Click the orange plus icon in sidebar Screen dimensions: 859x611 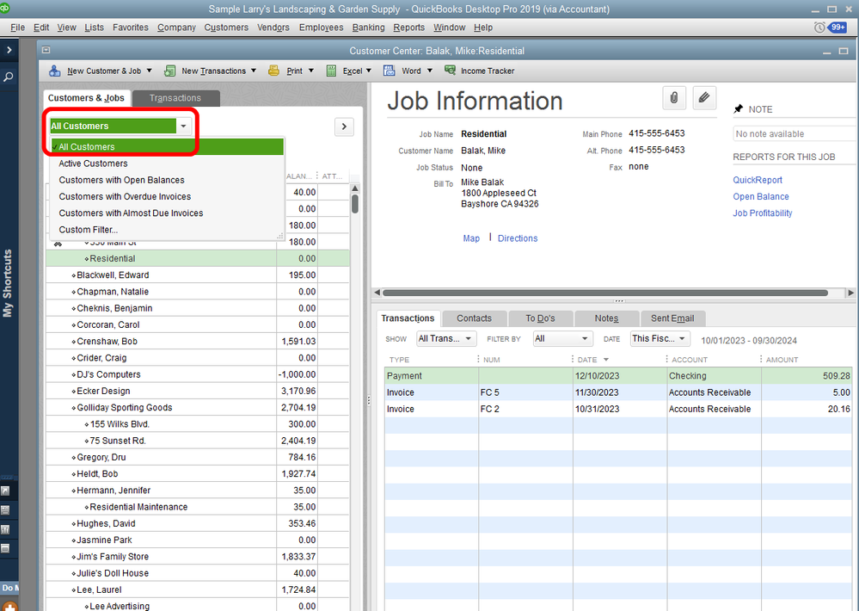click(9, 607)
